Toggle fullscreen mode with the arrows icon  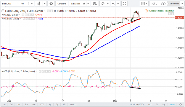[124, 4]
